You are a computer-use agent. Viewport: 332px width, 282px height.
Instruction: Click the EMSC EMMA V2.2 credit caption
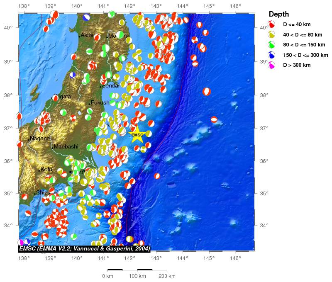(84, 248)
